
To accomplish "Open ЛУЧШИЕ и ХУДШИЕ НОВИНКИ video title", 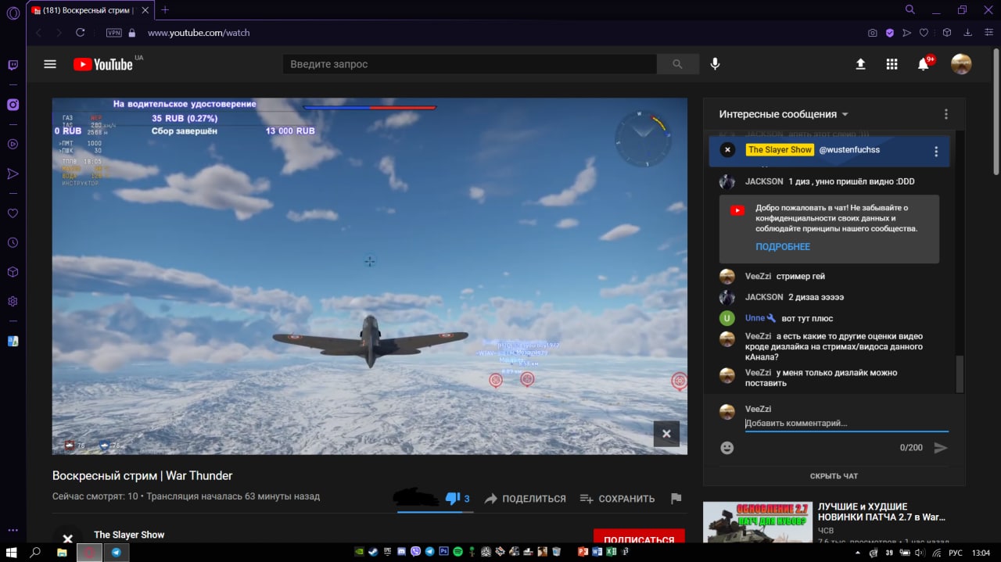I will [882, 512].
